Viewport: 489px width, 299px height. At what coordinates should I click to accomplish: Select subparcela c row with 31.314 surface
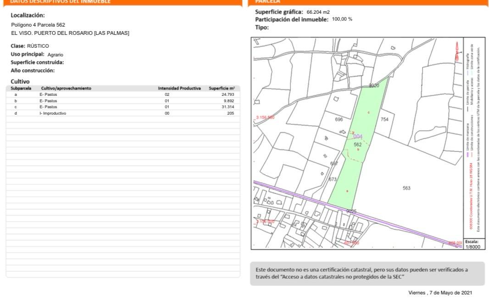pos(123,107)
